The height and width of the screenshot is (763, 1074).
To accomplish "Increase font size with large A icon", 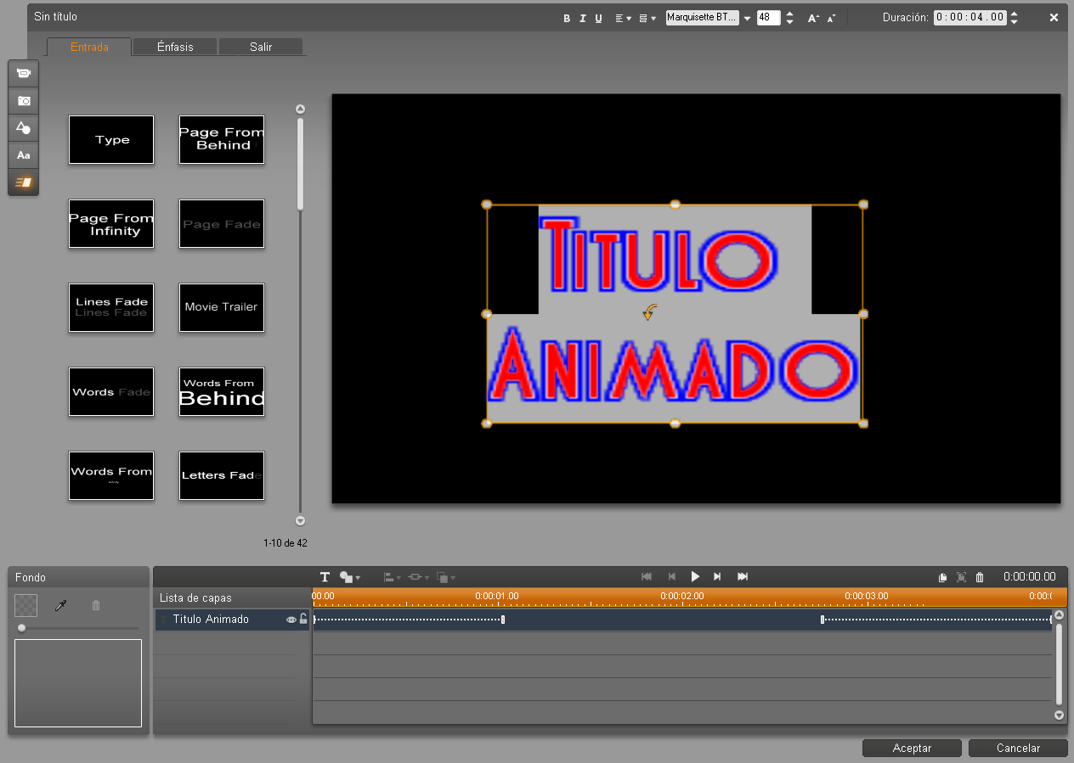I will (813, 18).
